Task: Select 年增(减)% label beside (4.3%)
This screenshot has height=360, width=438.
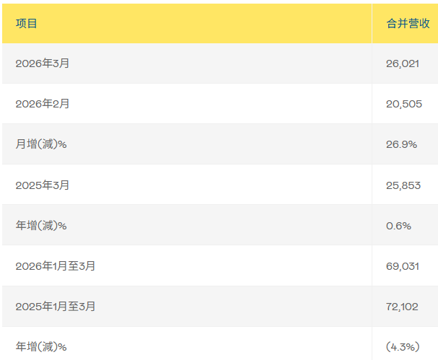Action: [x=41, y=347]
